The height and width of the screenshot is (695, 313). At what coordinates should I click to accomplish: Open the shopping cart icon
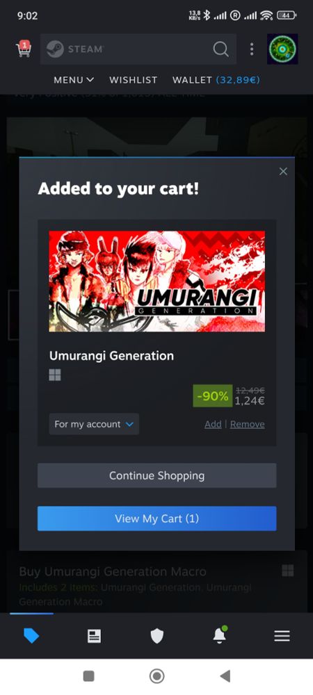[24, 49]
